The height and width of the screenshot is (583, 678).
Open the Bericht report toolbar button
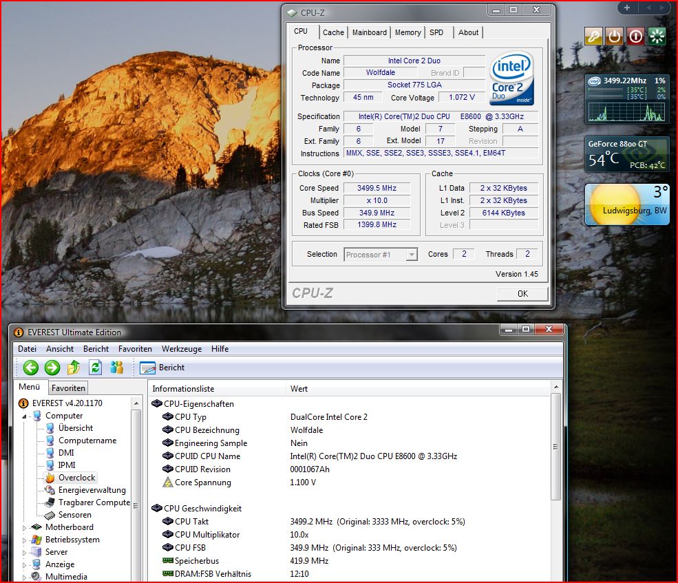pos(162,368)
